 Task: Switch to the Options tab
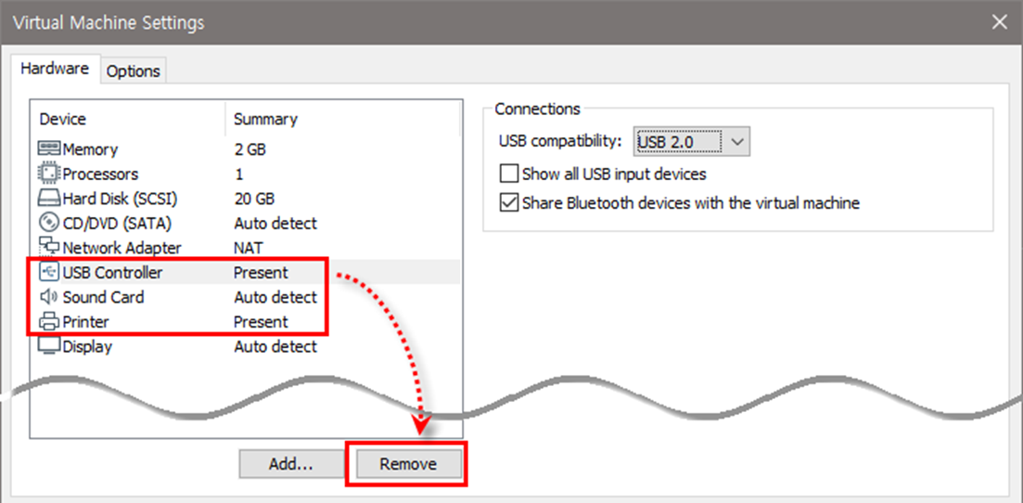(134, 71)
